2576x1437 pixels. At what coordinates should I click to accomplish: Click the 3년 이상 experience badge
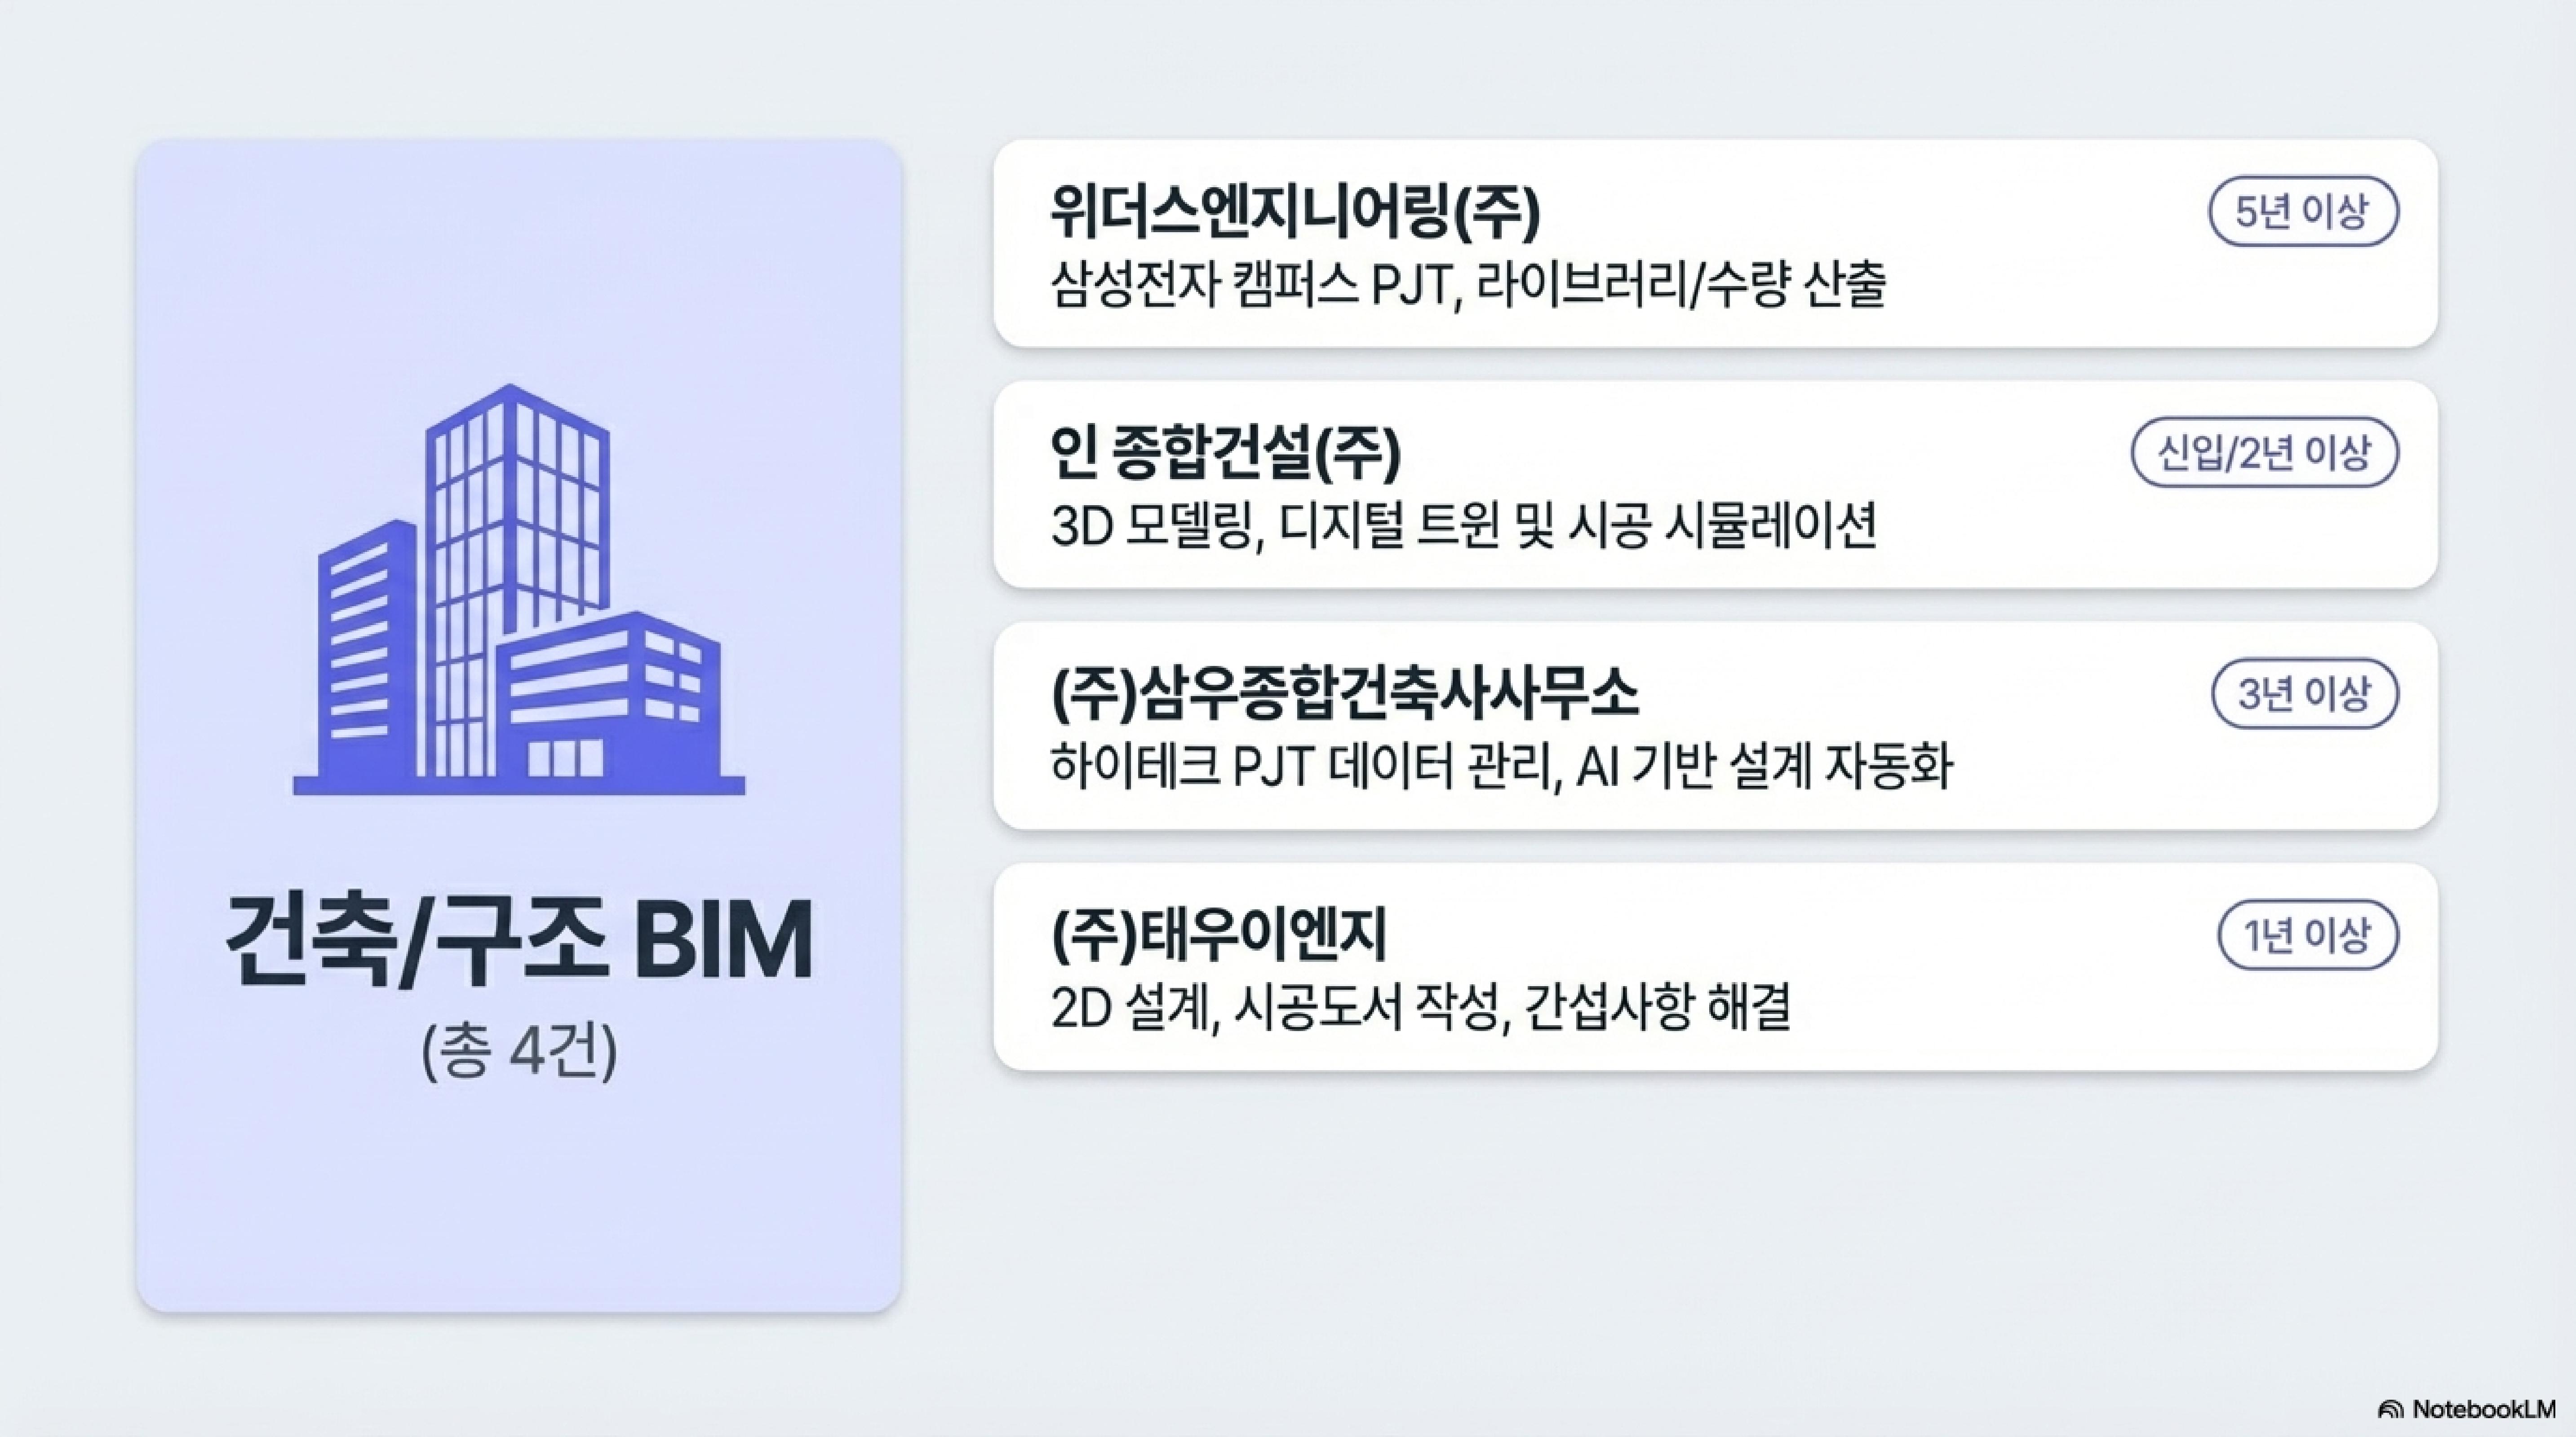pos(2304,693)
